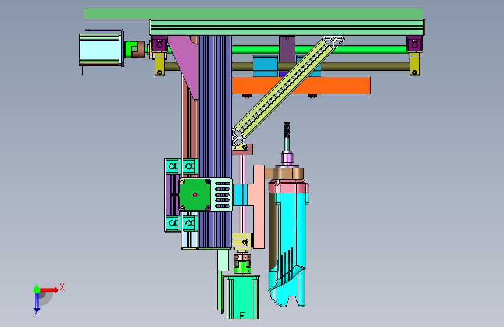Select the lower-left cyan pillow bearing on the carriage

pyautogui.click(x=173, y=223)
